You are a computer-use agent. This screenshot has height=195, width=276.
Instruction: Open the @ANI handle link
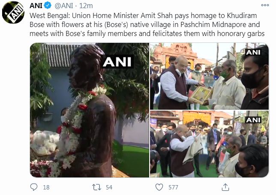click(64, 6)
